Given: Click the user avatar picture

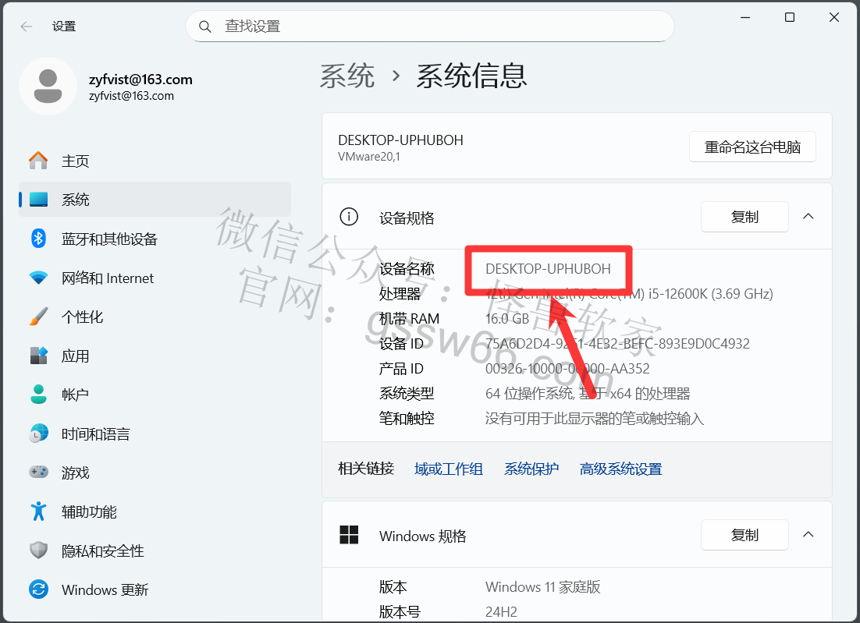Looking at the screenshot, I should point(48,86).
